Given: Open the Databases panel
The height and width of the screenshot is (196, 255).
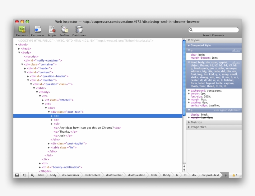Looking at the screenshot, I should tap(79, 30).
